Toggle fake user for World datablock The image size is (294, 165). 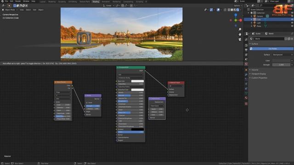[286, 38]
